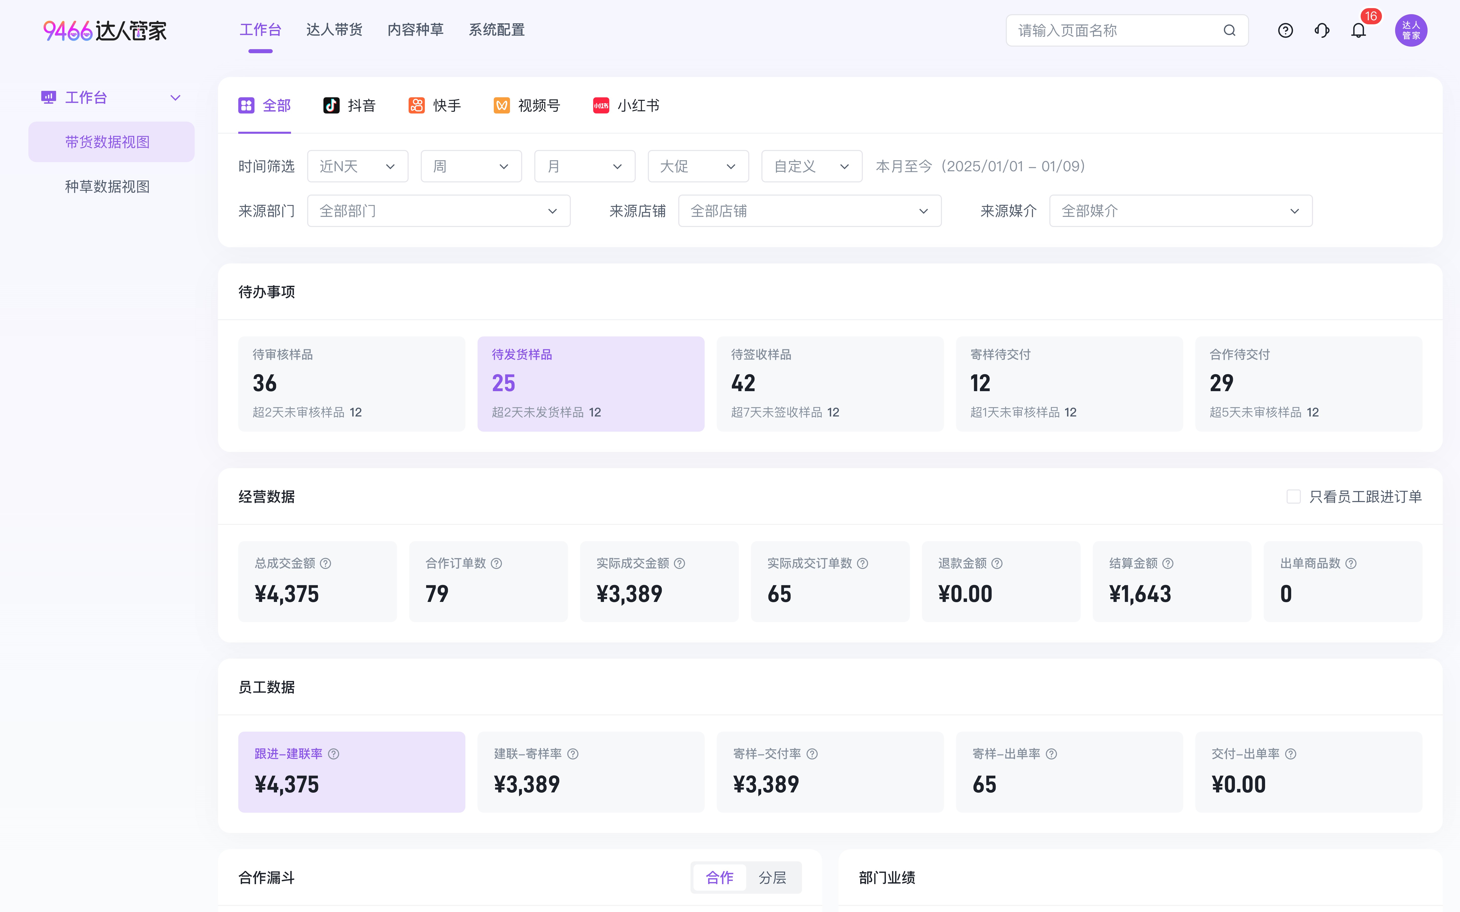This screenshot has width=1460, height=912.
Task: Enable 只看员工跟进订单 checkbox
Action: [x=1293, y=497]
